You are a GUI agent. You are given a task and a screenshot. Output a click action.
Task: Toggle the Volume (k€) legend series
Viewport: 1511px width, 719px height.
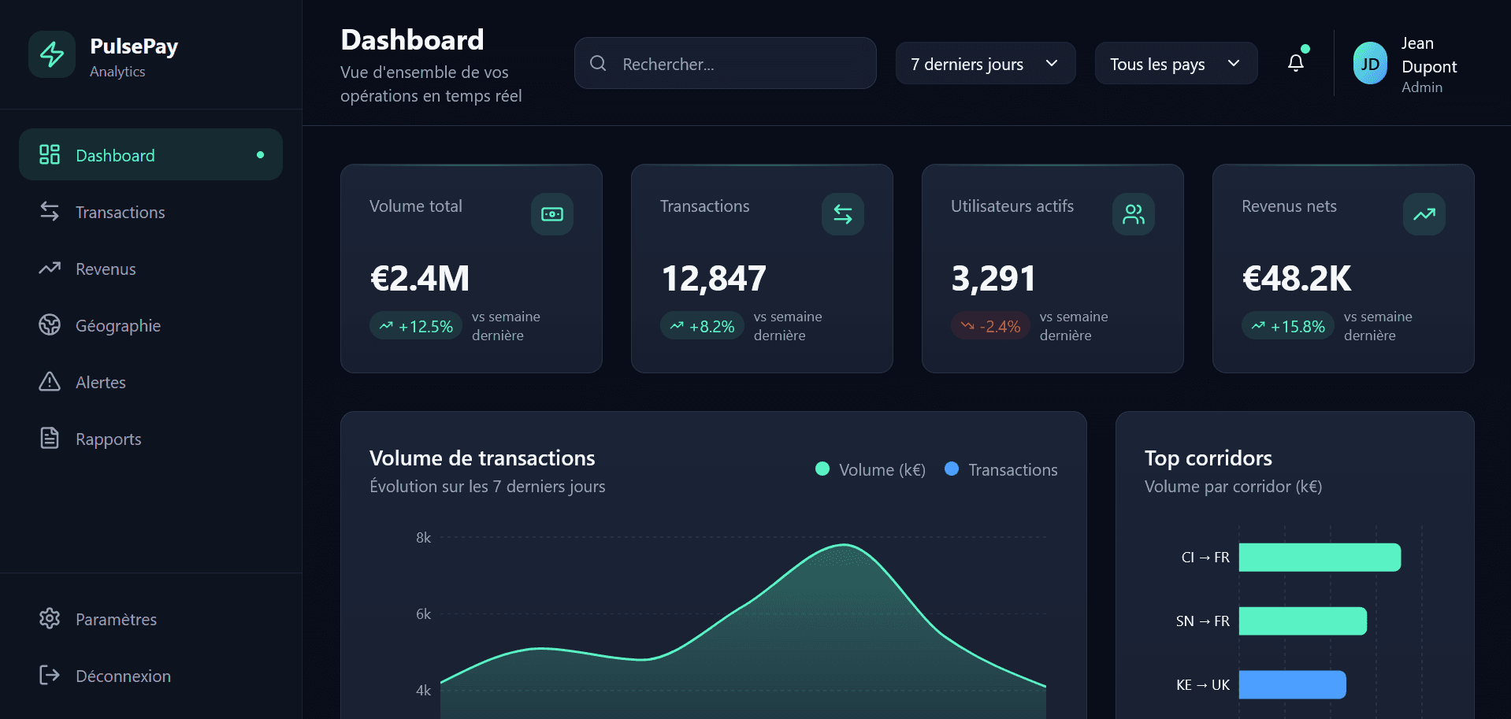(871, 469)
